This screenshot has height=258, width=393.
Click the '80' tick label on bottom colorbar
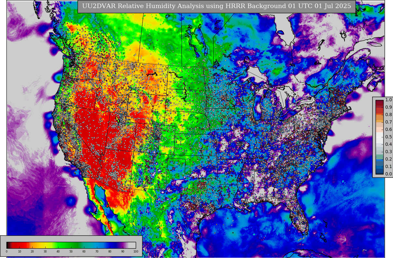tap(110, 251)
